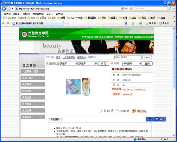Select the 商品說明 product description tab
The height and width of the screenshot is (142, 177).
(x=55, y=119)
